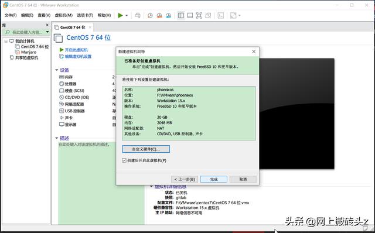Screen dimensions: 375x233
Task: Click the stretch guest display icon
Action: pyautogui.click(x=233, y=16)
